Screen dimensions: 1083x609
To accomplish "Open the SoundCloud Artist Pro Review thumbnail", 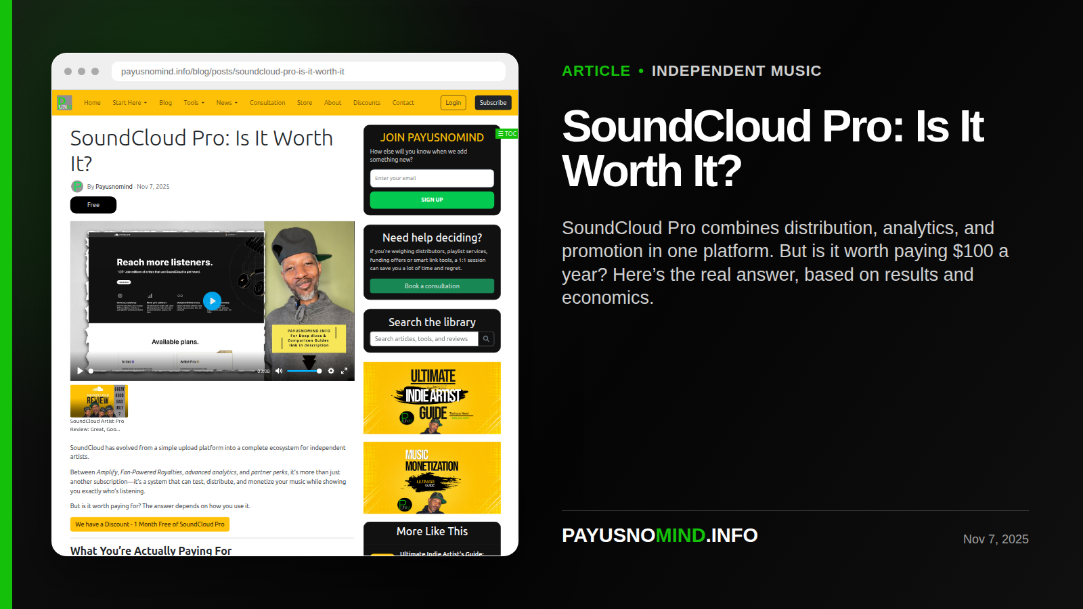I will (x=99, y=401).
